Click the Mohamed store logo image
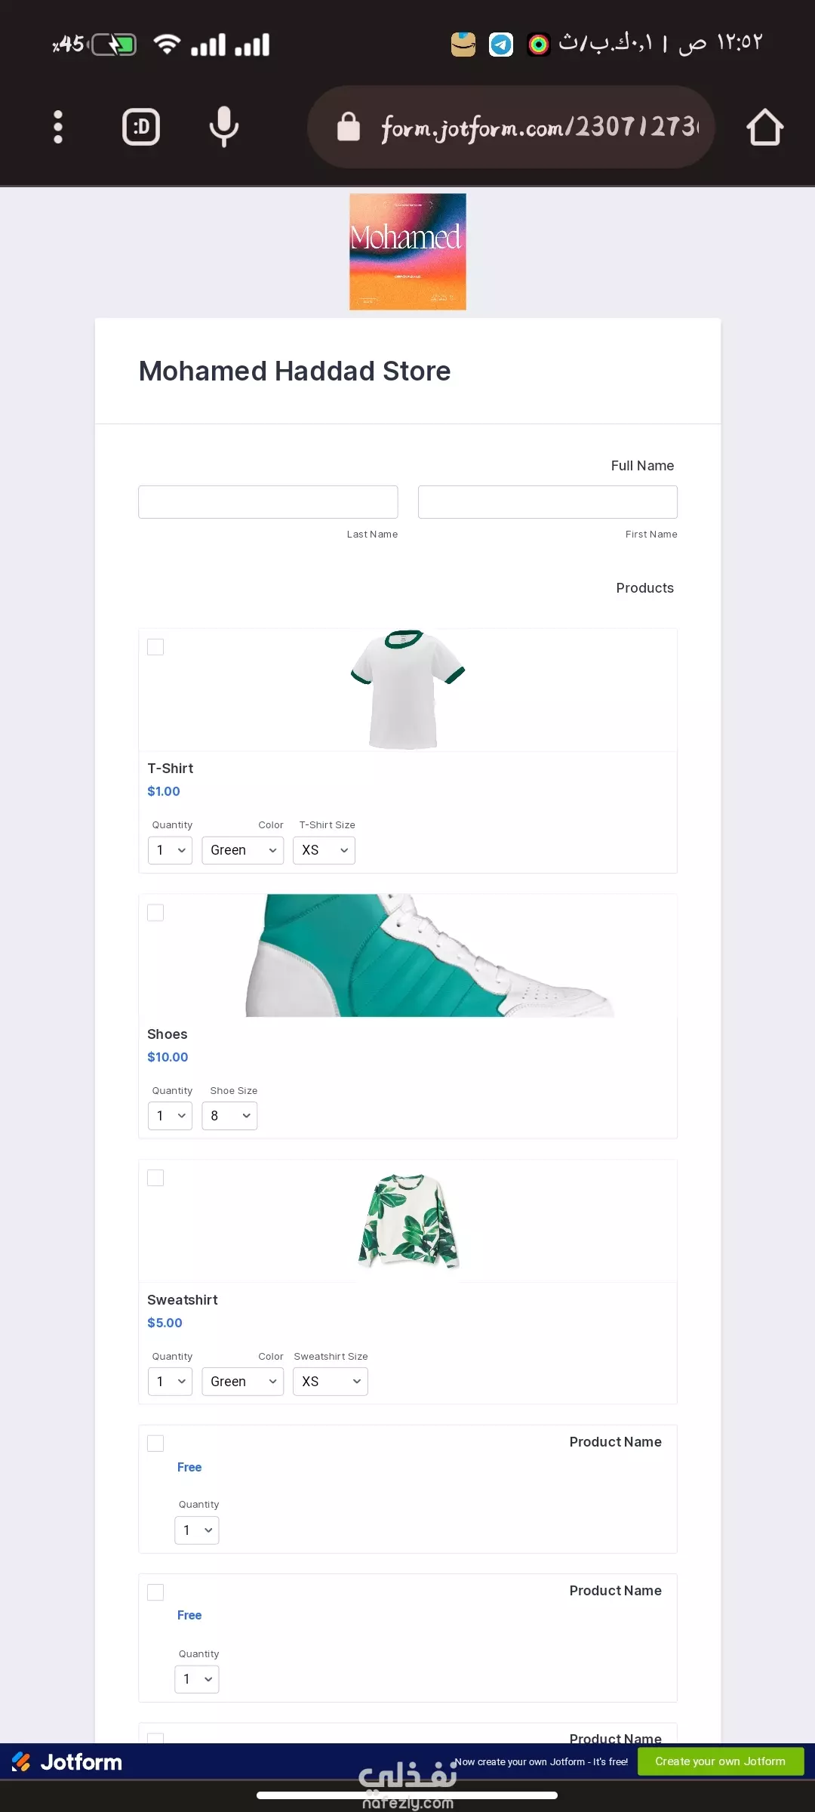This screenshot has height=1812, width=815. click(x=407, y=251)
